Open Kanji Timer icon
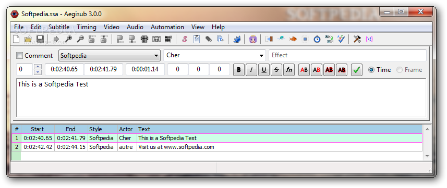447x188 pixels. 329,39
